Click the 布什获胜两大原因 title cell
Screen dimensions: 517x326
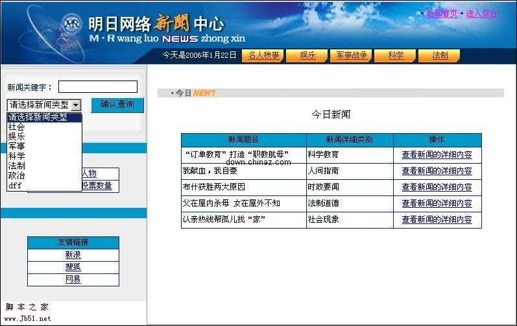point(244,187)
